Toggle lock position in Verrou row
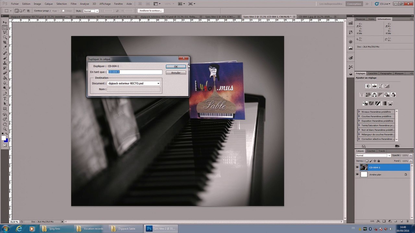This screenshot has height=233, width=415. click(x=375, y=161)
